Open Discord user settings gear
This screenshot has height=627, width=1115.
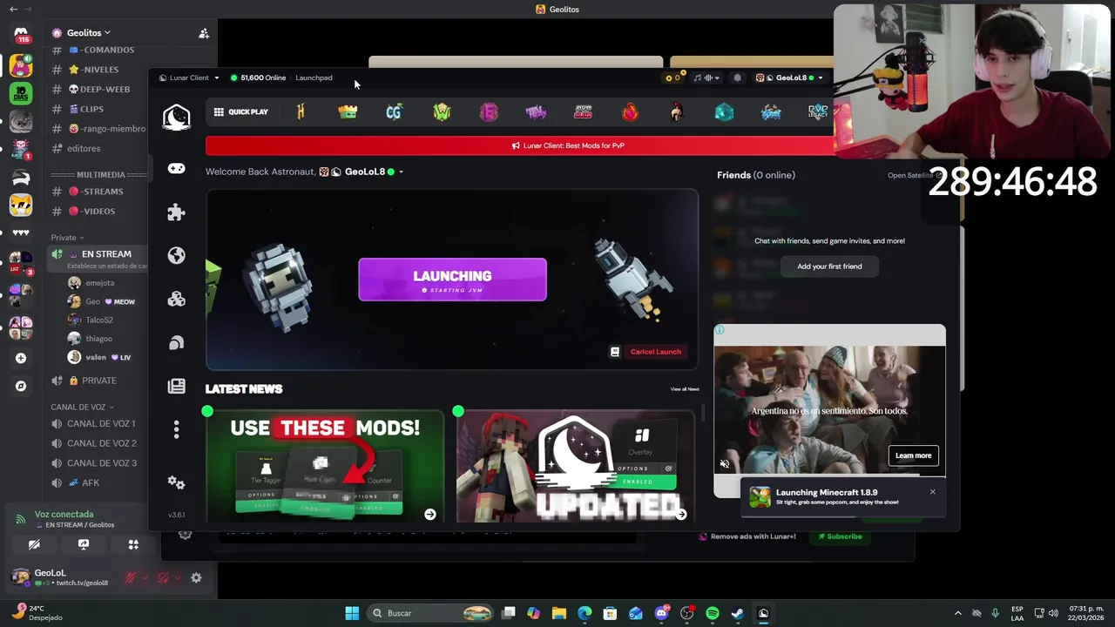point(196,577)
